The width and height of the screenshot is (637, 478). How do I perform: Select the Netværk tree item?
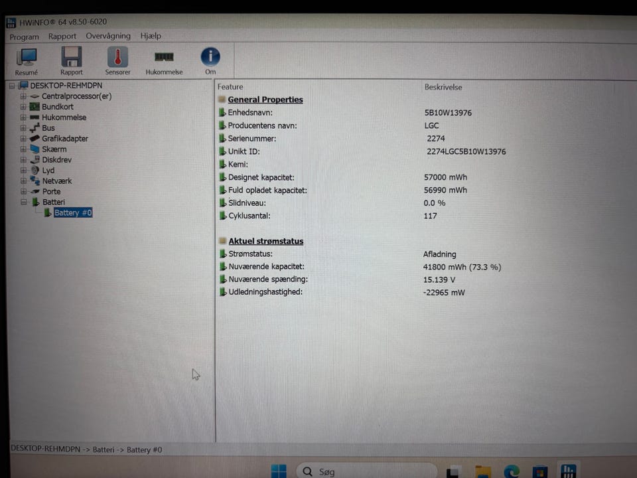(57, 181)
